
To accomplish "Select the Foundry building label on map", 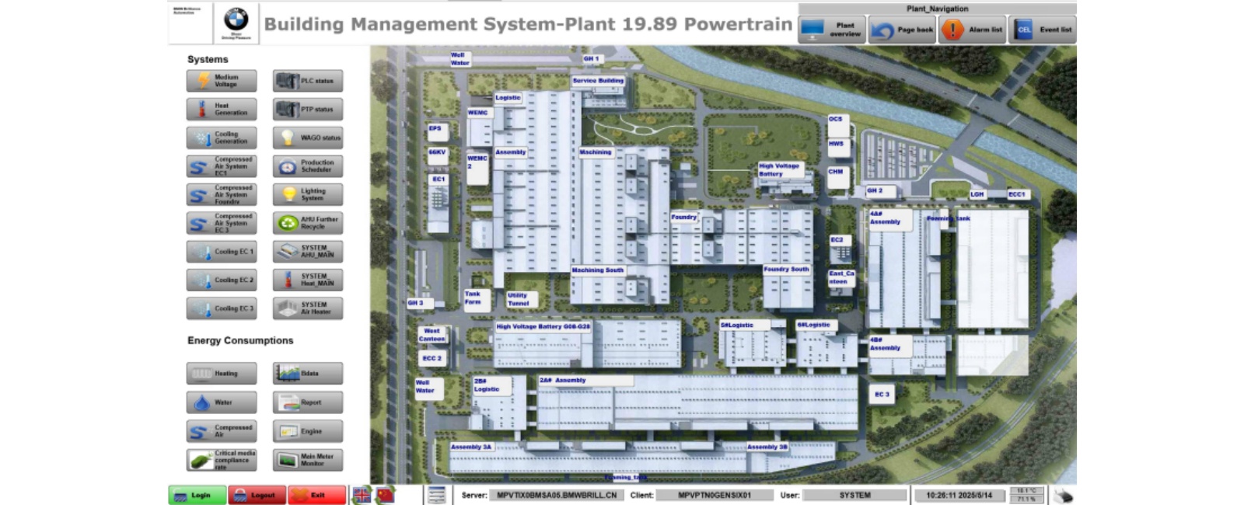I will click(x=684, y=218).
